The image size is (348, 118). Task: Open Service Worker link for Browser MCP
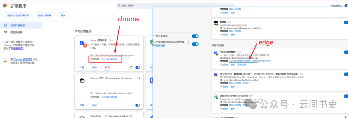tap(110, 97)
